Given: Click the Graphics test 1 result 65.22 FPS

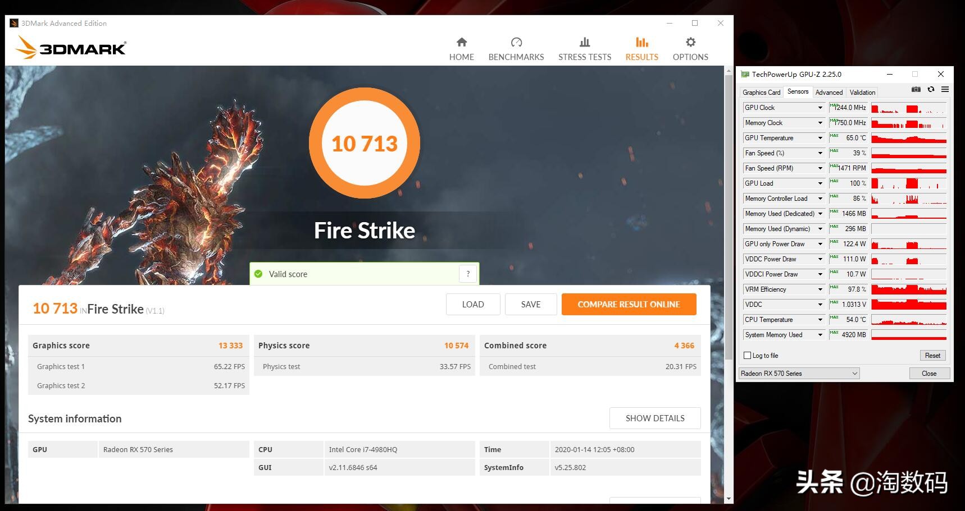Looking at the screenshot, I should [229, 366].
